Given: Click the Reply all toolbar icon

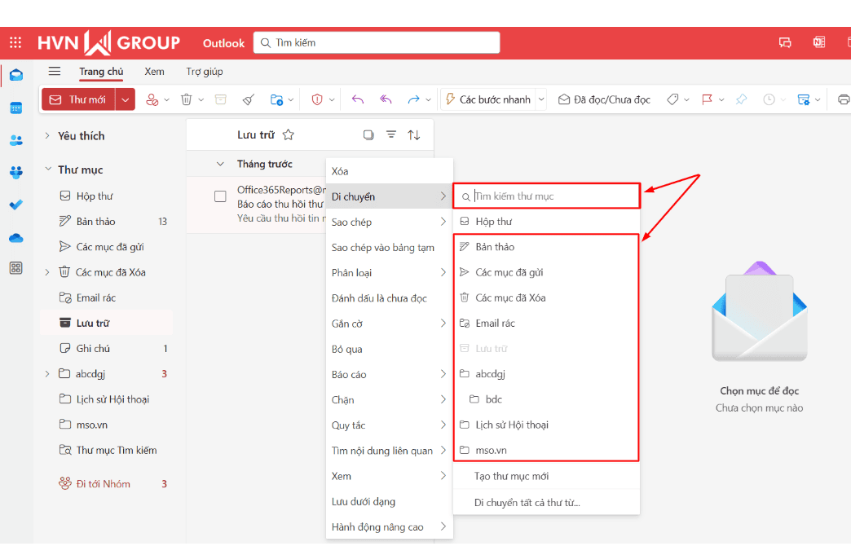Looking at the screenshot, I should coord(386,99).
